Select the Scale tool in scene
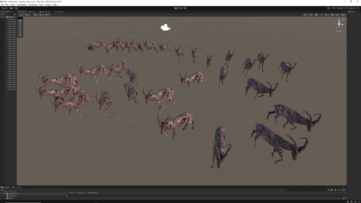361x203 pixels. (x=20, y=29)
